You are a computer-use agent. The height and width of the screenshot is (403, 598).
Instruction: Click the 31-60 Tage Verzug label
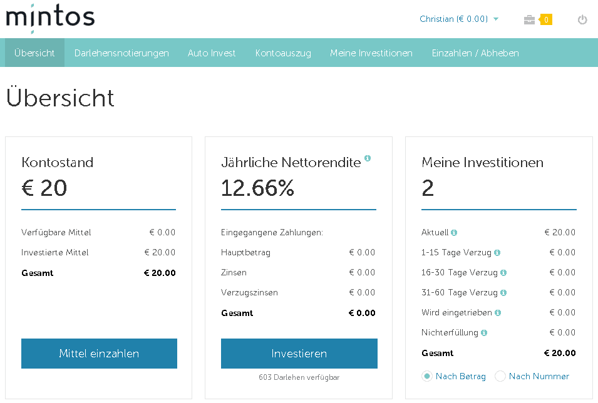[460, 293]
